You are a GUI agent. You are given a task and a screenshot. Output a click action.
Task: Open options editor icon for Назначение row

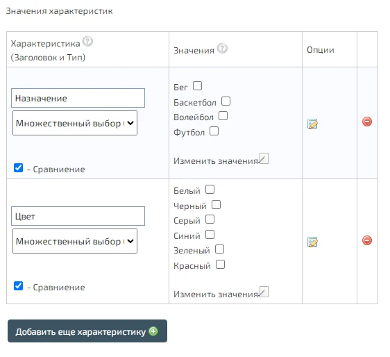[x=312, y=124]
